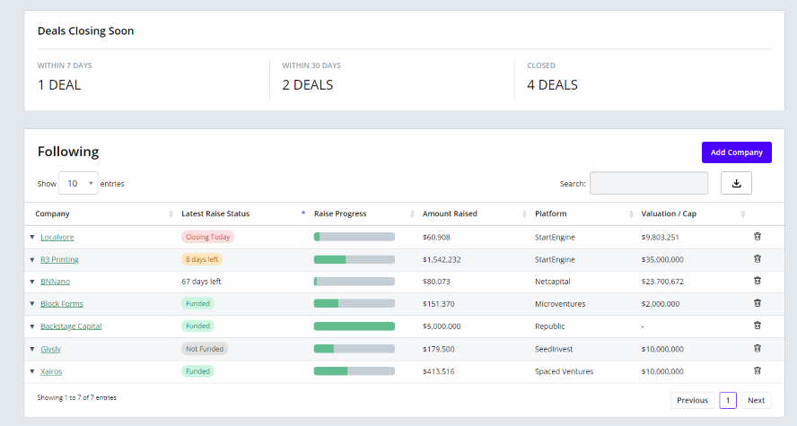The height and width of the screenshot is (426, 797).
Task: Expand the BNNano row triangle
Action: click(32, 282)
